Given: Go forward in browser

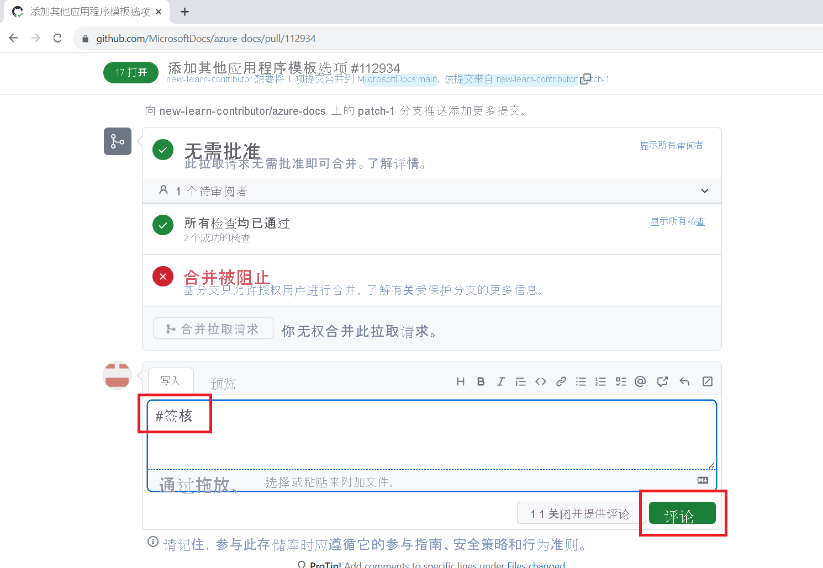Looking at the screenshot, I should point(35,38).
